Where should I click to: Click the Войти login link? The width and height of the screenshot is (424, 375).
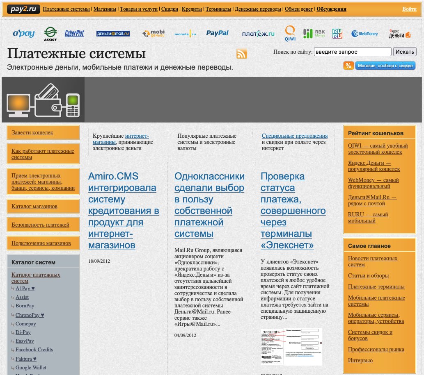(x=409, y=9)
